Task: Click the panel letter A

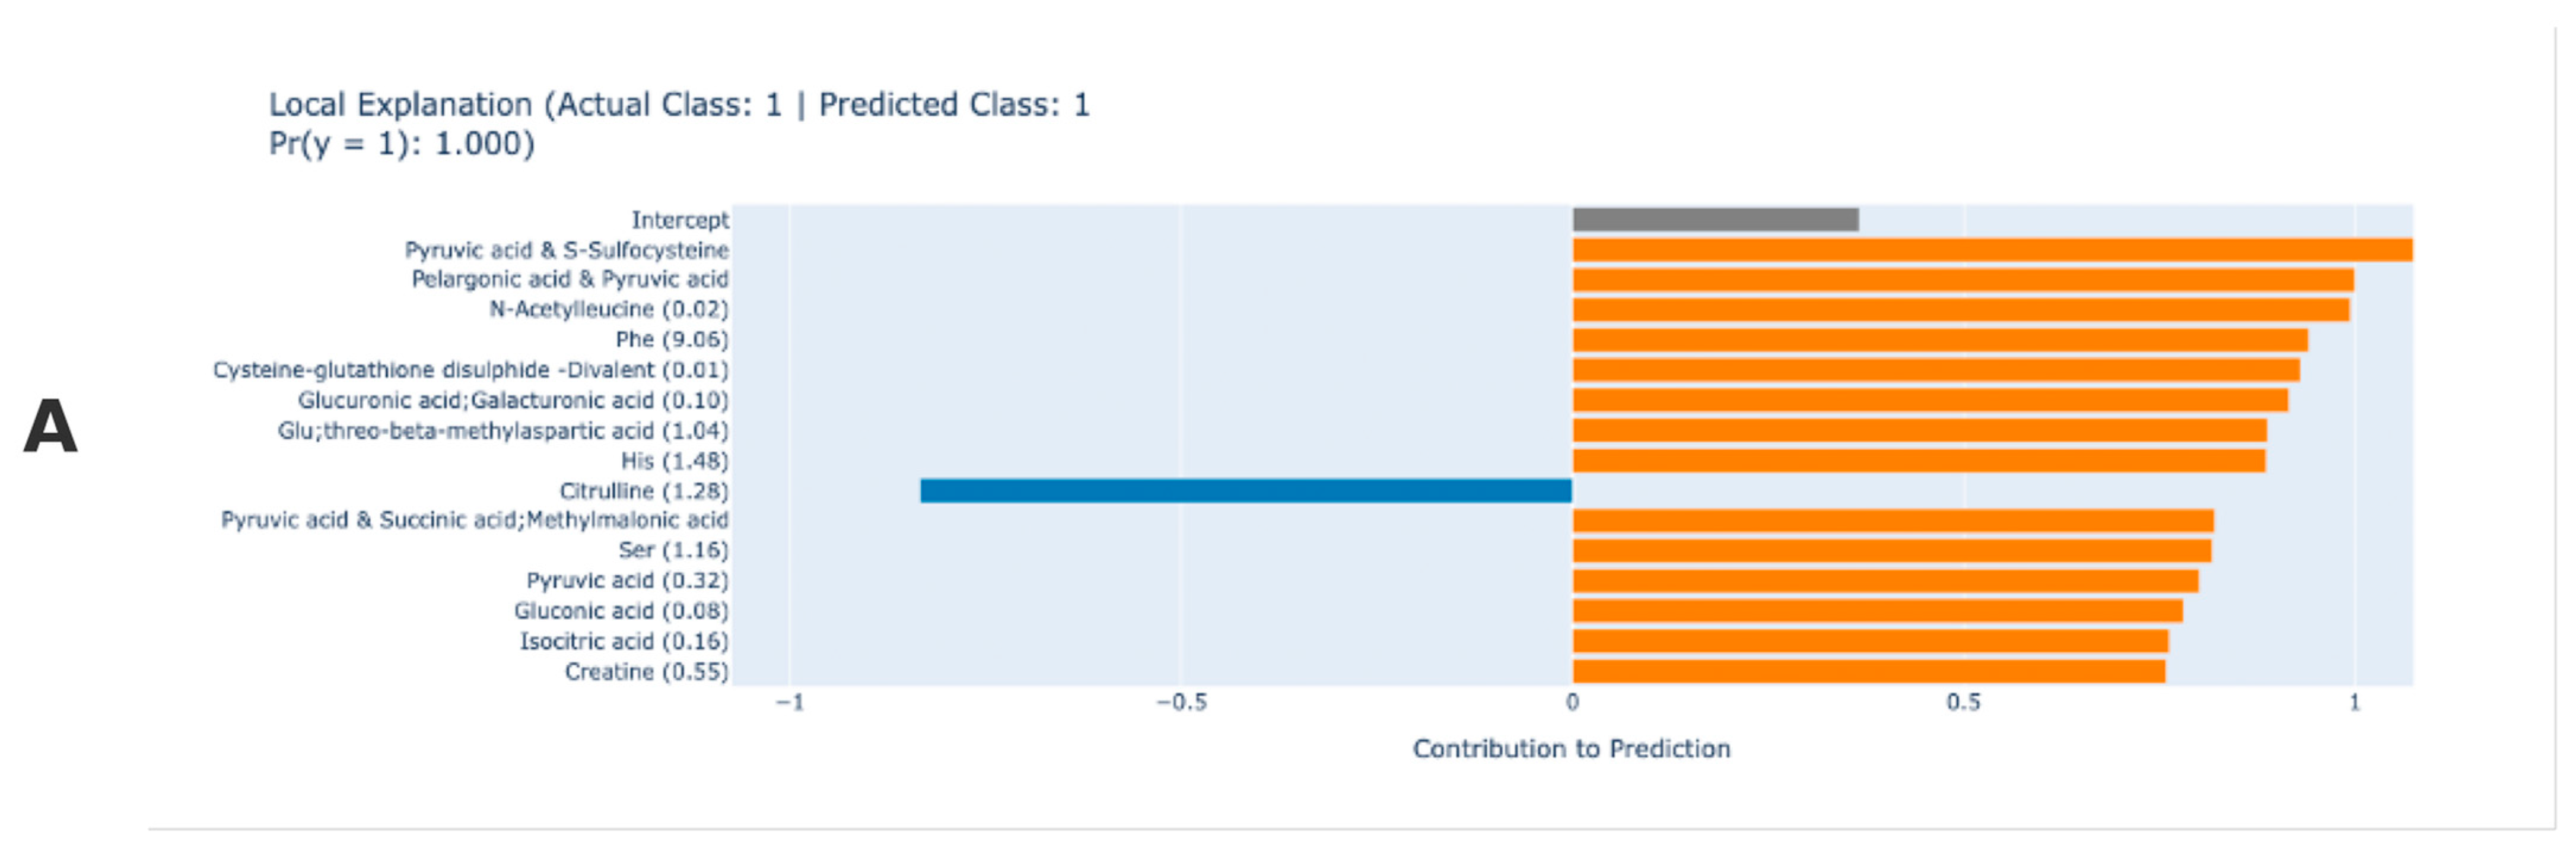Action: (50, 428)
